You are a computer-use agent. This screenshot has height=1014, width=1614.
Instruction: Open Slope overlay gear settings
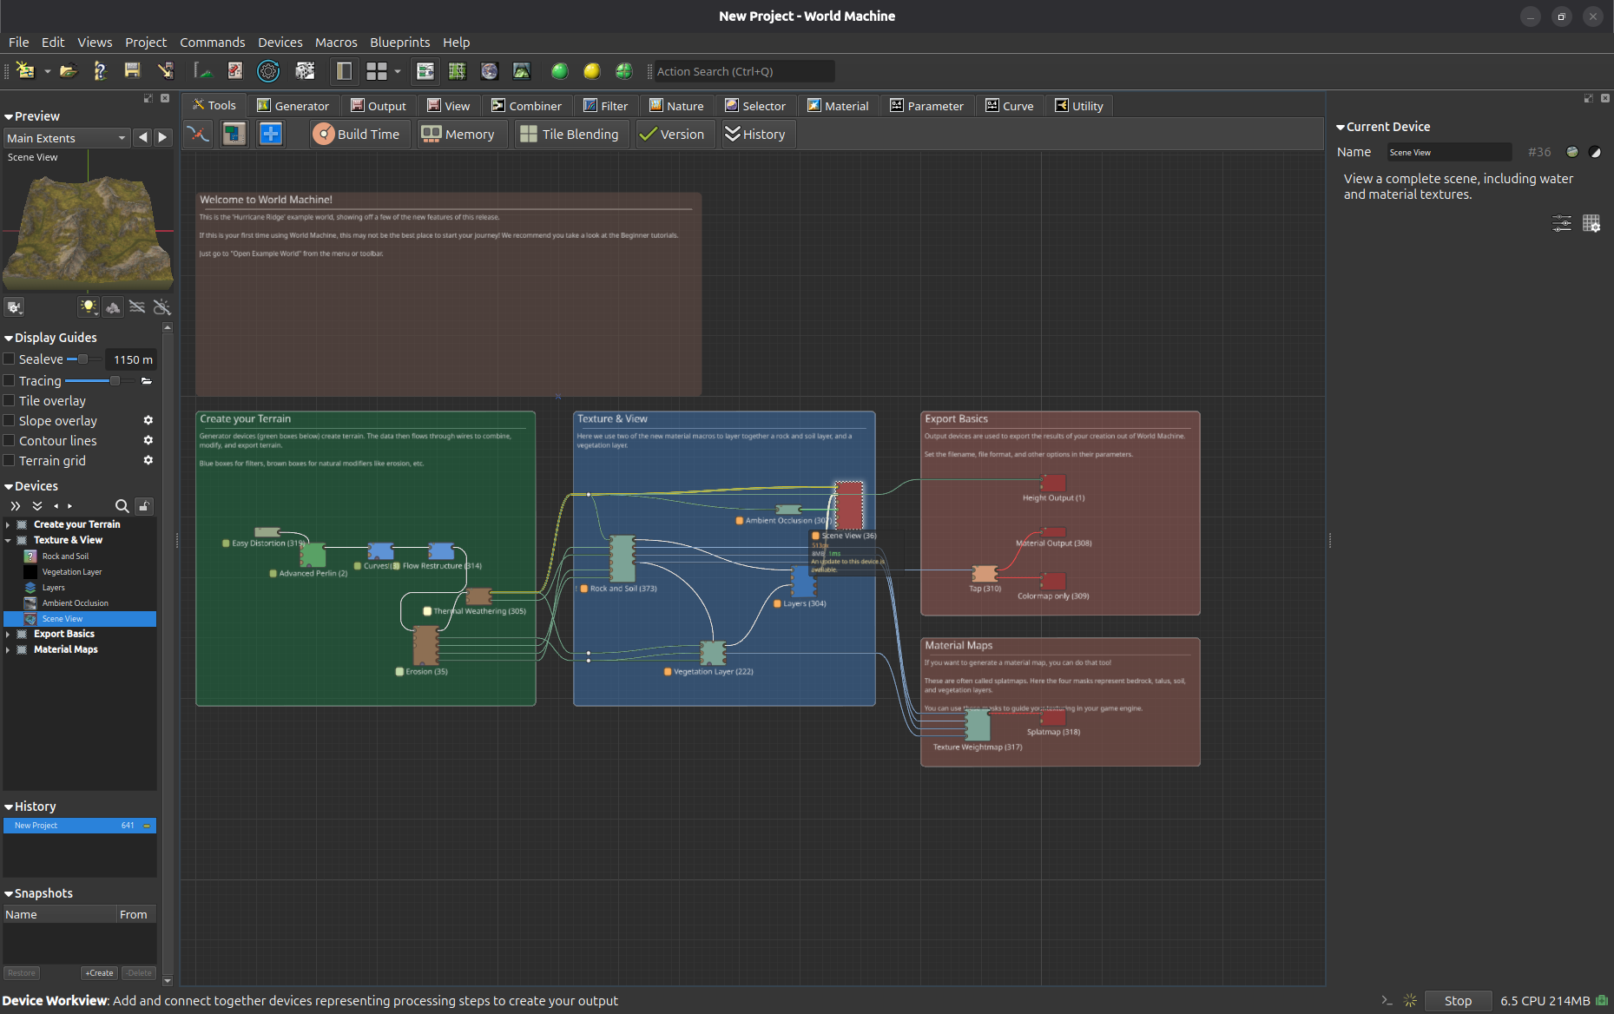pos(148,421)
